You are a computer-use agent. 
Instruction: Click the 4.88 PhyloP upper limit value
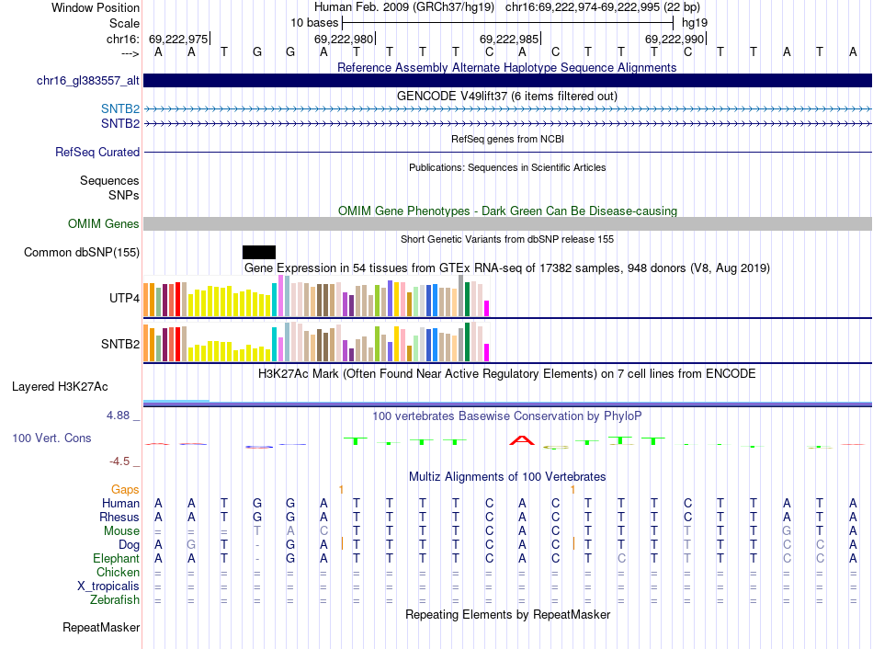118,416
